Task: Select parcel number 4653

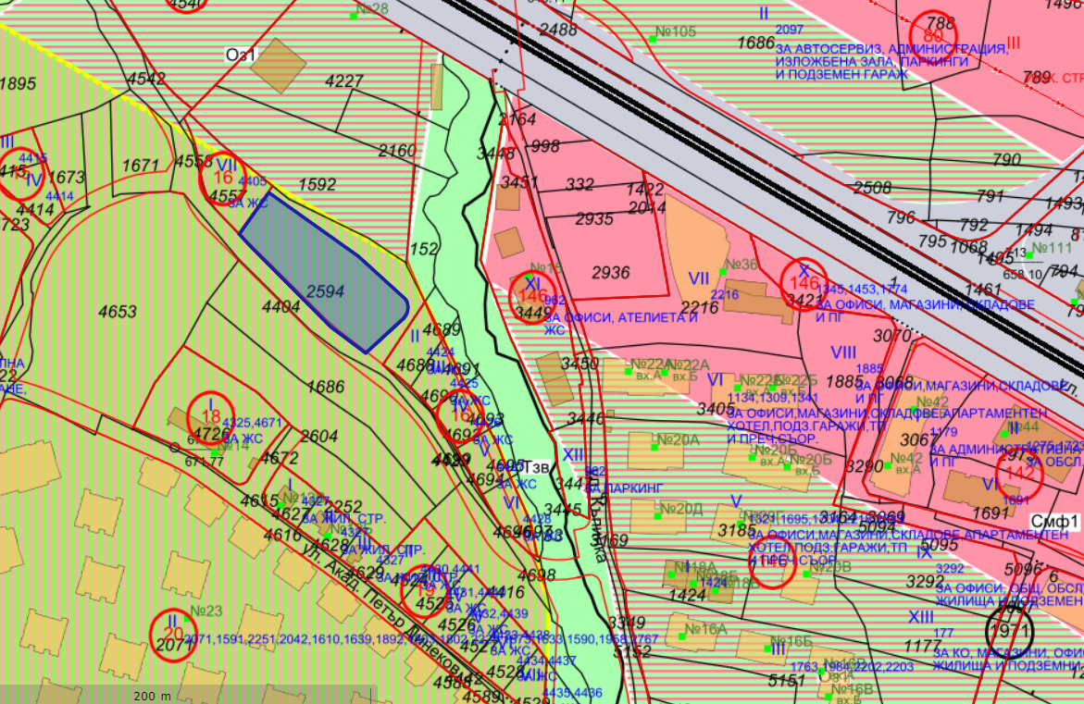Action: [x=117, y=313]
